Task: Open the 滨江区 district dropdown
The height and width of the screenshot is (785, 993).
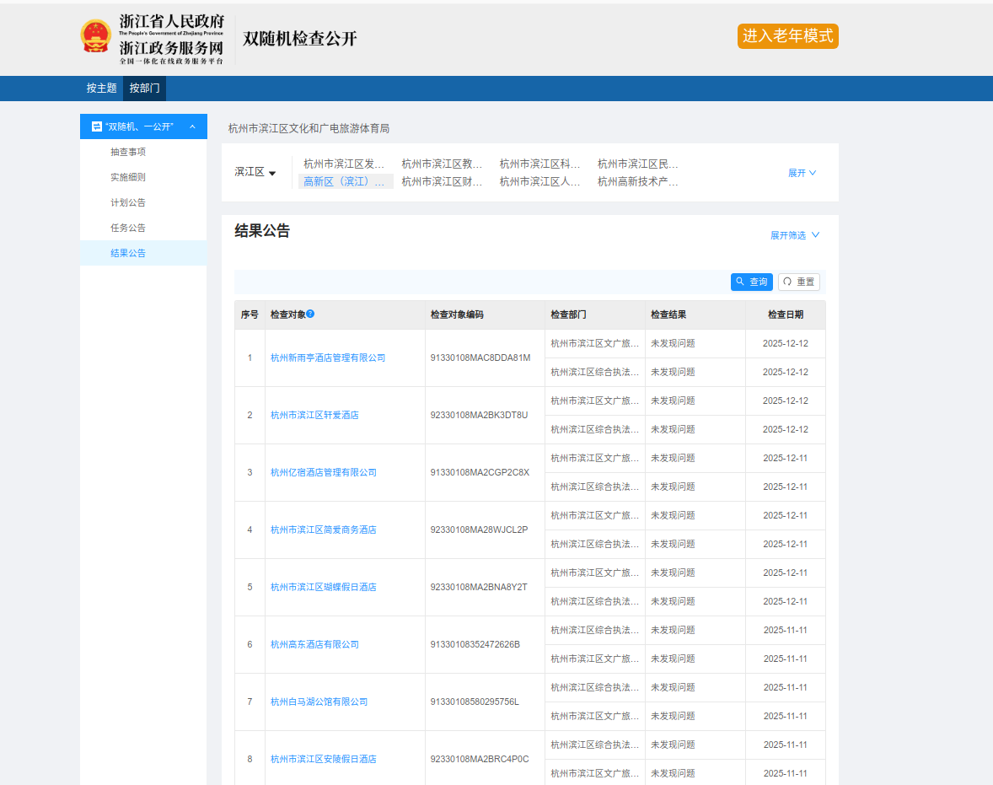Action: [x=255, y=172]
